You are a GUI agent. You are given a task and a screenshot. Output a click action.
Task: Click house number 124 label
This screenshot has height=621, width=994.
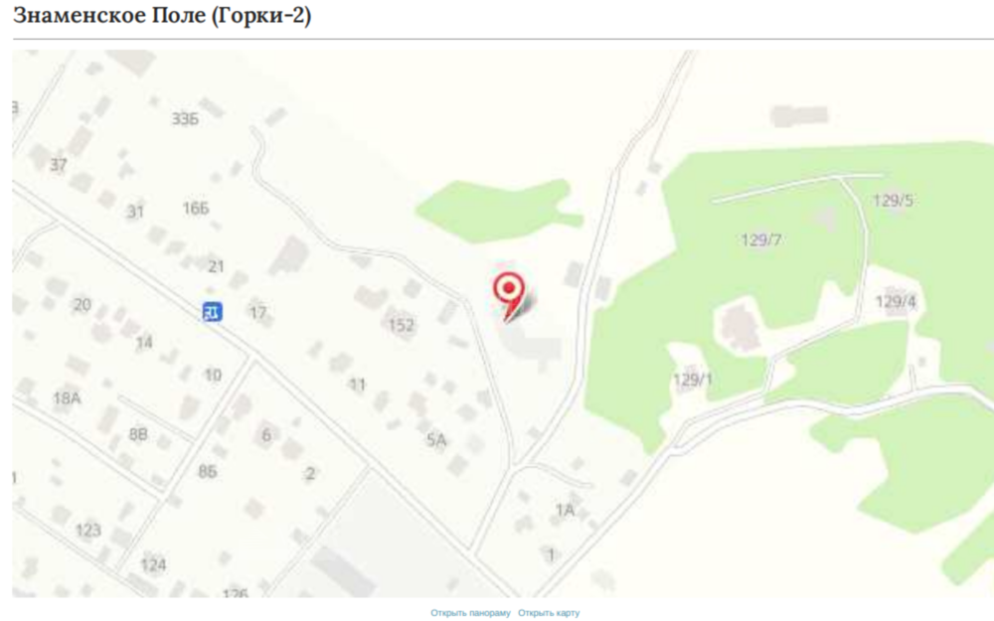click(x=153, y=564)
